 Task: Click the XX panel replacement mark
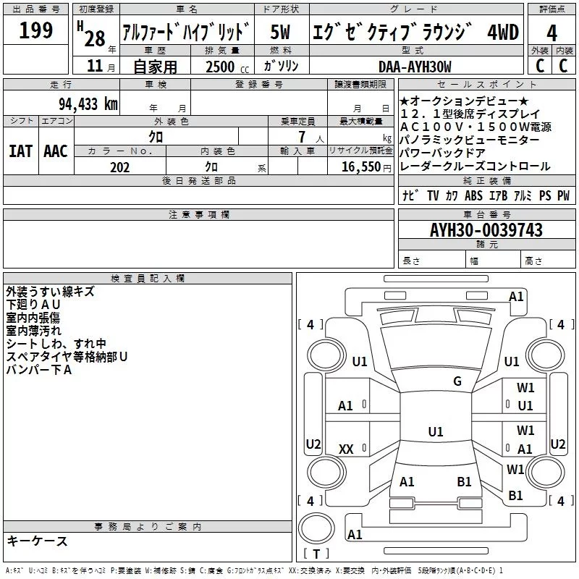346,449
